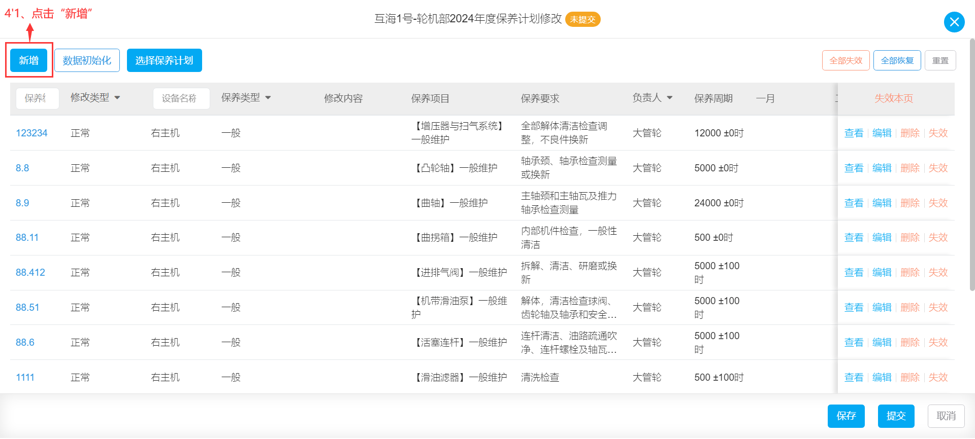This screenshot has height=439, width=975.
Task: Click 失效 for row 1111
Action: [x=938, y=377]
